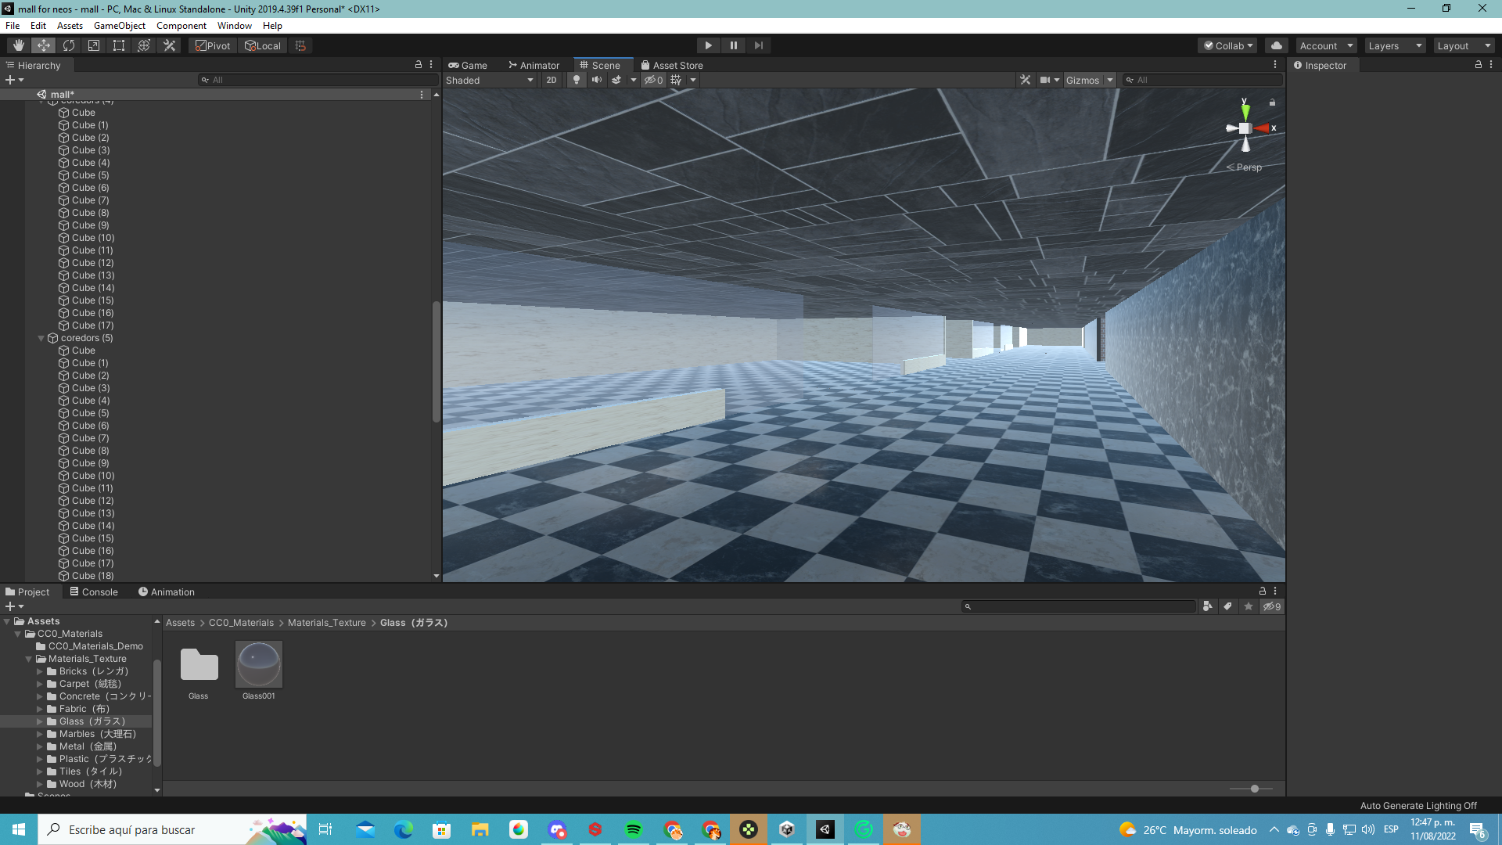Open Collab dropdown
1502x845 pixels.
(1227, 45)
